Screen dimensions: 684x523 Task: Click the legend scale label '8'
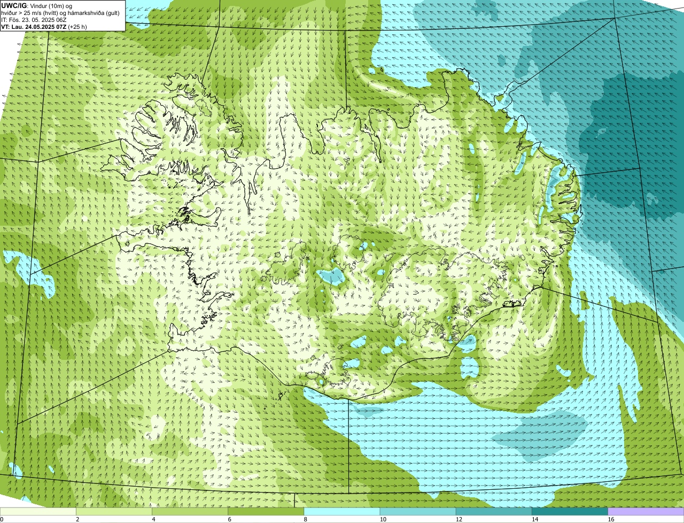(305, 519)
